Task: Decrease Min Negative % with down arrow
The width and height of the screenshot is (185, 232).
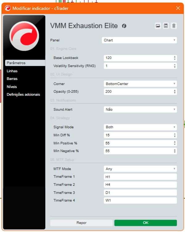Action: (175, 152)
